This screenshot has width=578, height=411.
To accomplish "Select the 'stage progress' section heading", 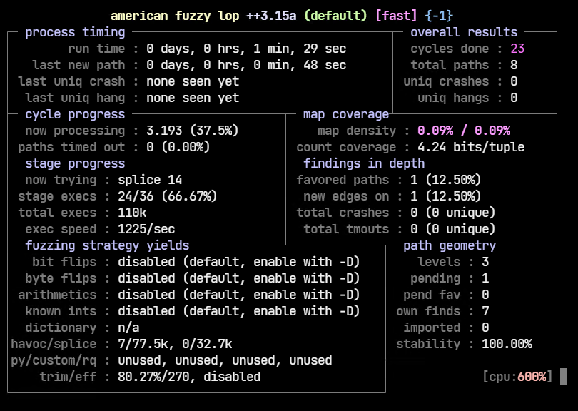I will pyautogui.click(x=75, y=163).
